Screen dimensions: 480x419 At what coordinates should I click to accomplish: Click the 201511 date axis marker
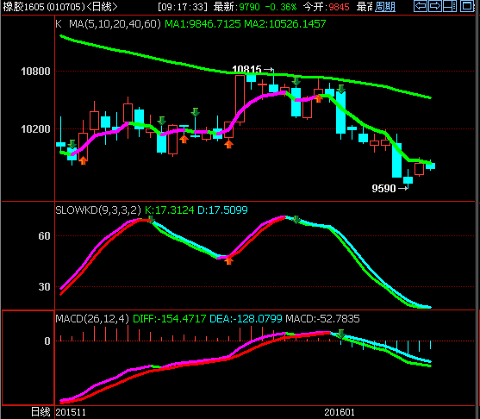71,412
